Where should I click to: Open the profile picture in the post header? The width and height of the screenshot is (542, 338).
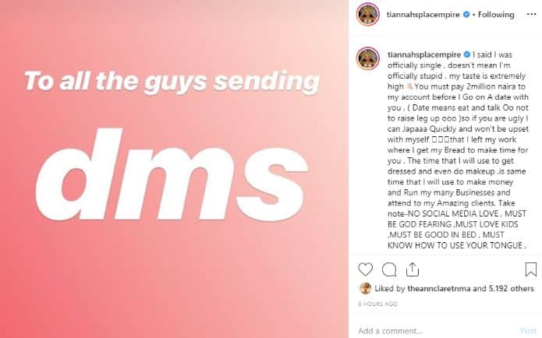(368, 15)
